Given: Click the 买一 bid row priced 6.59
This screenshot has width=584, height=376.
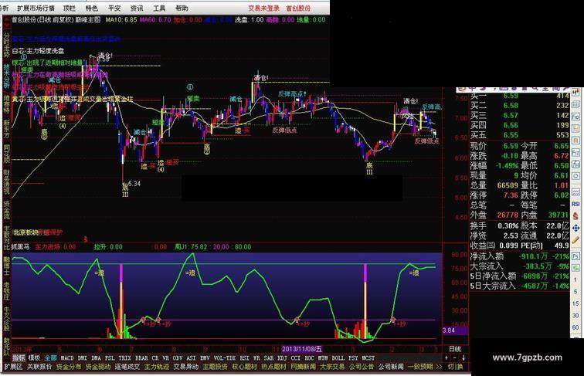Looking at the screenshot, I should (519, 96).
